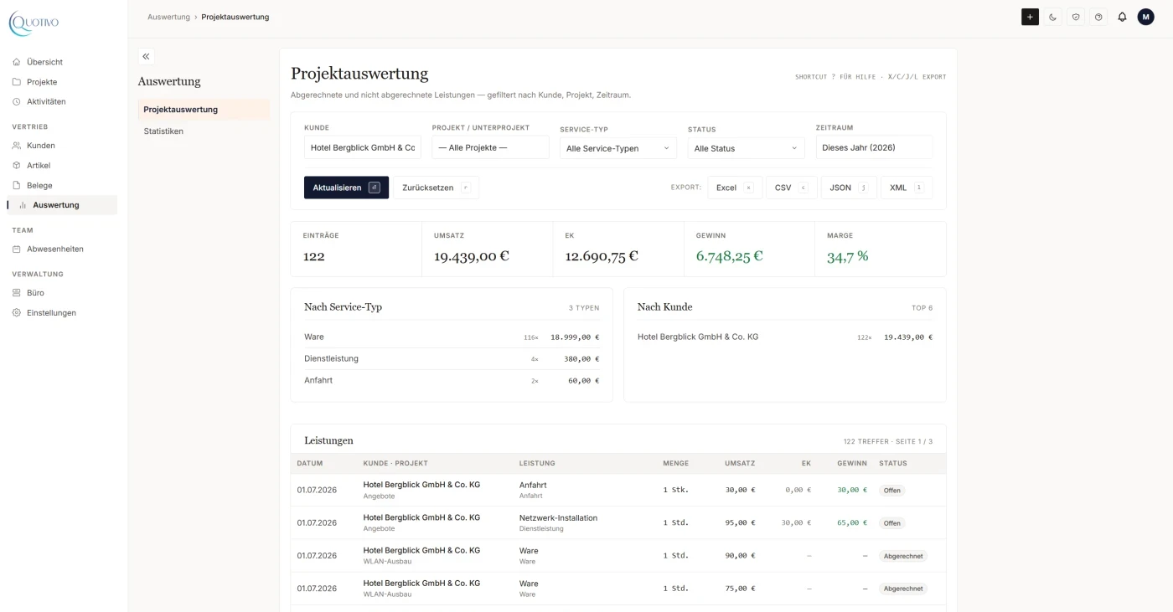Click the shield icon in the header
Viewport: 1173px width, 612px height.
1076,17
